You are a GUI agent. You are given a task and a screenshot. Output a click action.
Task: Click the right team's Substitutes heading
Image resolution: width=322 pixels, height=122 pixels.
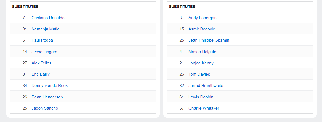pos(182,7)
